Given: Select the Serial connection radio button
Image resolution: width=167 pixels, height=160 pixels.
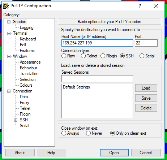Looking at the screenshot, I should pos(142,56).
